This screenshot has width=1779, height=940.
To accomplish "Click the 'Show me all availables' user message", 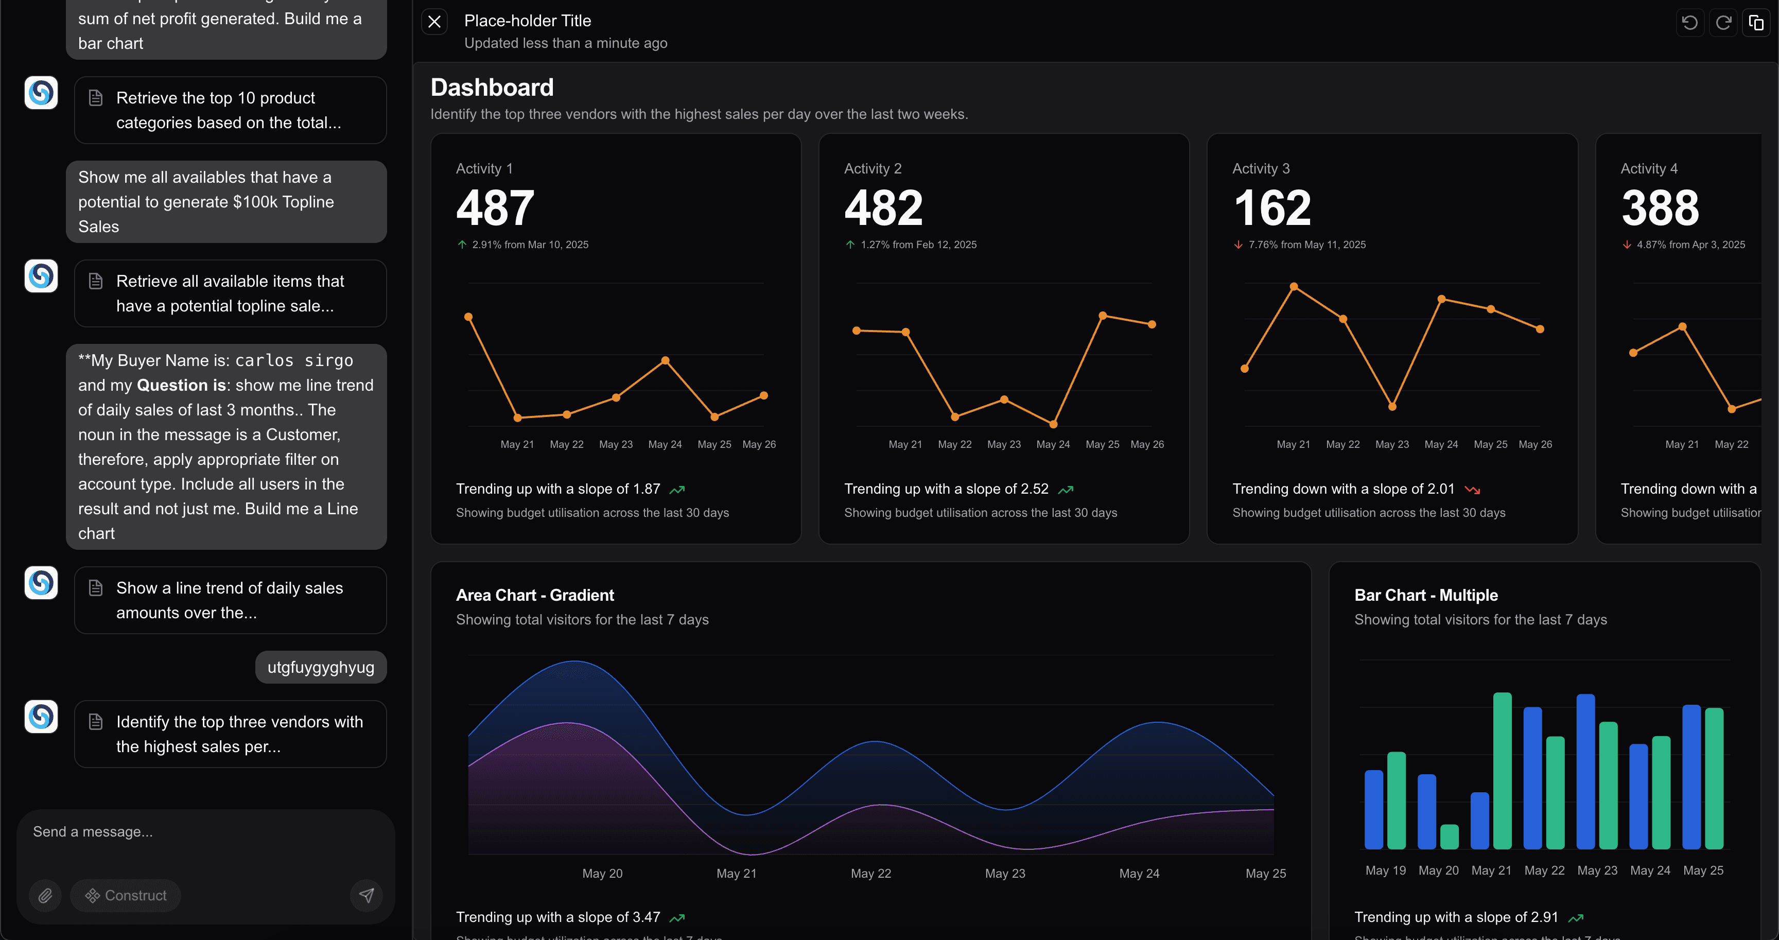I will click(226, 202).
